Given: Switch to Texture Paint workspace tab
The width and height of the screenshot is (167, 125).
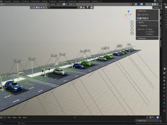Looking at the screenshot, I should click(x=35, y=1).
